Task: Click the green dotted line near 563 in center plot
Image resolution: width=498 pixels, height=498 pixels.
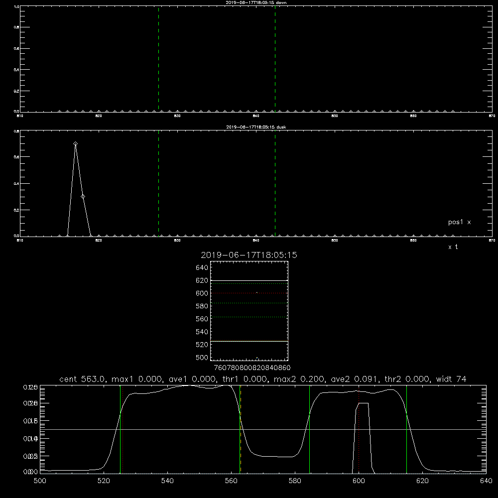Action: (249, 317)
